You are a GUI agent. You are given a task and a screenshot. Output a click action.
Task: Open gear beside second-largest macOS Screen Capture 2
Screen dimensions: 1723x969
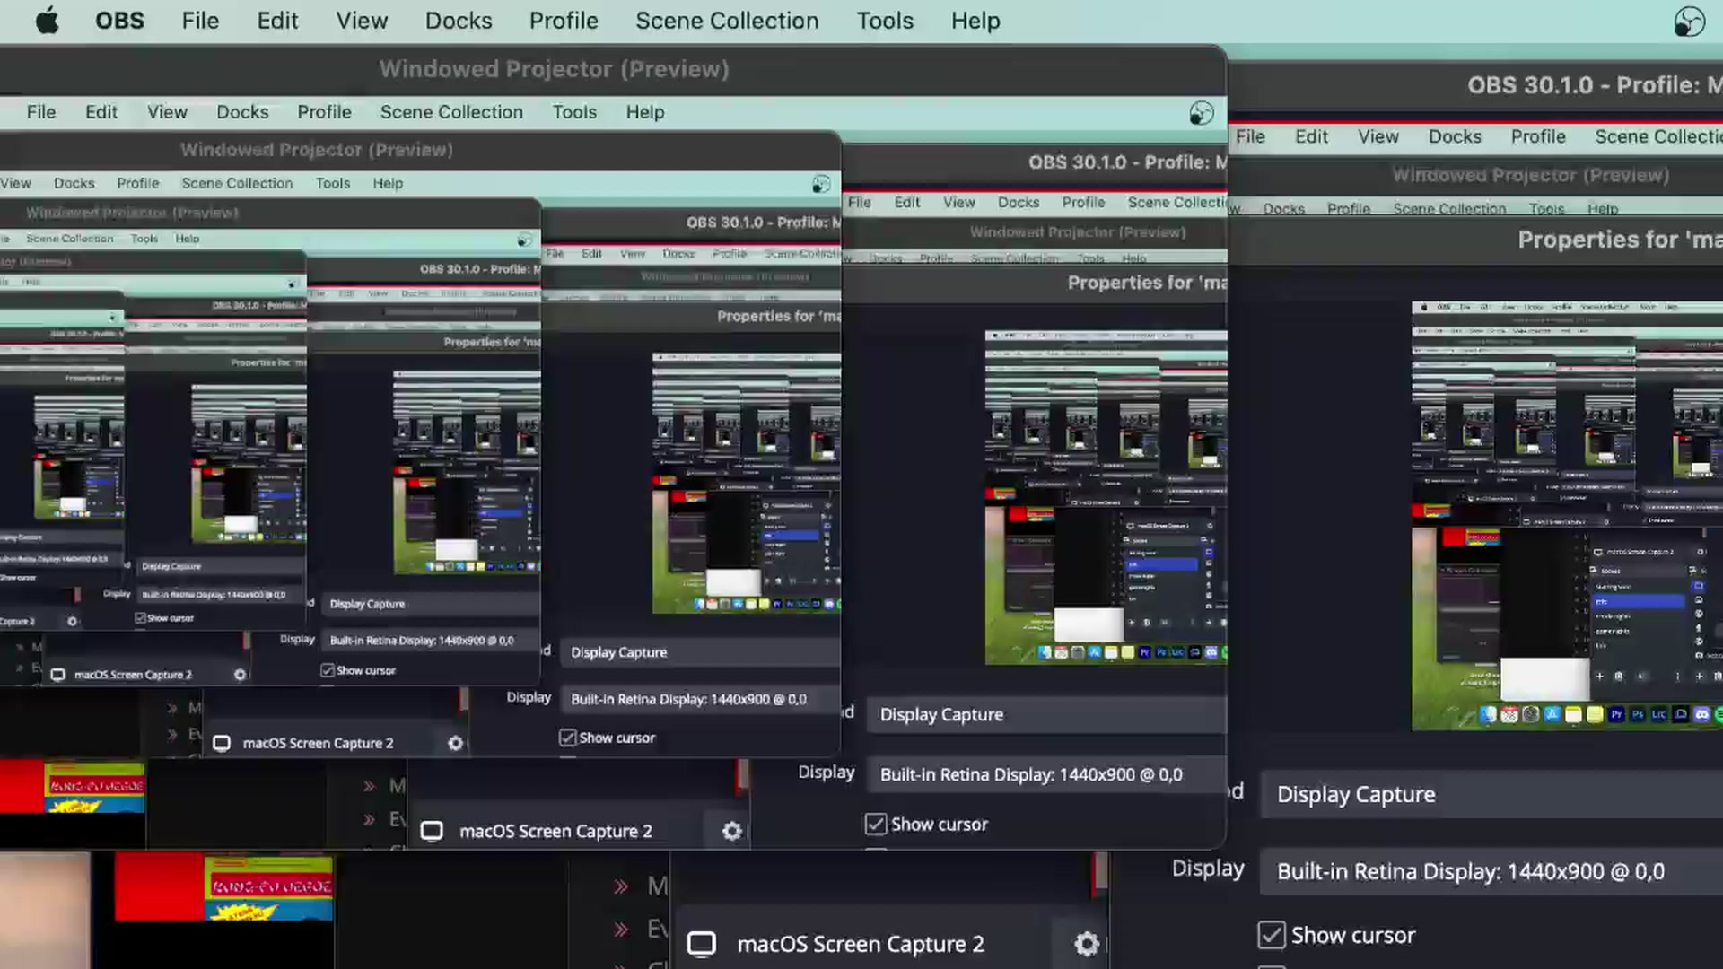pos(732,831)
